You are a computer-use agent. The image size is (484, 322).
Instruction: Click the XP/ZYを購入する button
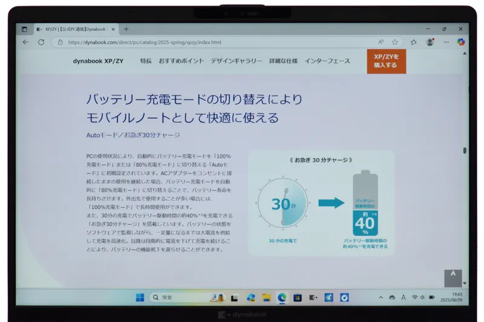click(387, 61)
